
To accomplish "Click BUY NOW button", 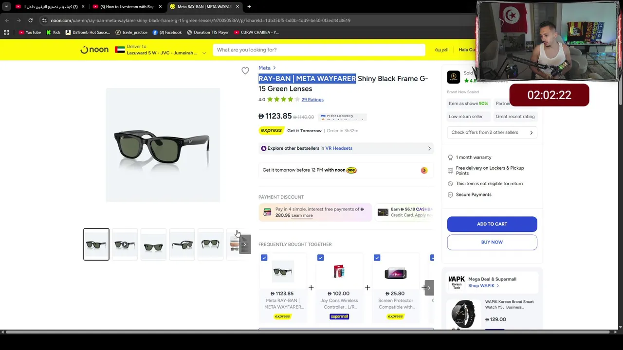I will point(492,242).
